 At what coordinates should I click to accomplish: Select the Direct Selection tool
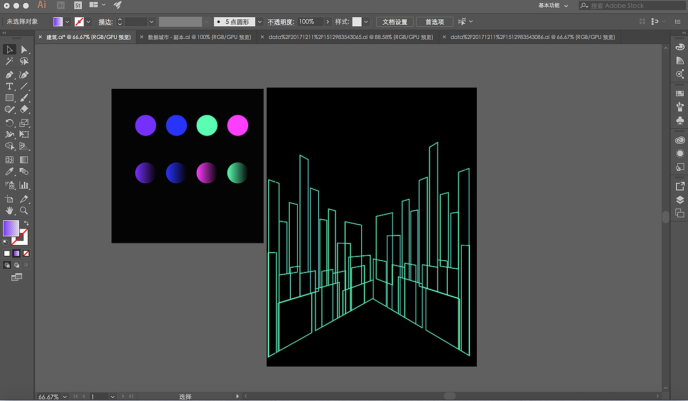24,49
